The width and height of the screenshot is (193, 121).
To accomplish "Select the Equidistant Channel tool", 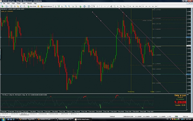I will pos(111,6).
